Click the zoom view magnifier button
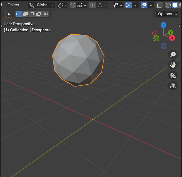 173,54
